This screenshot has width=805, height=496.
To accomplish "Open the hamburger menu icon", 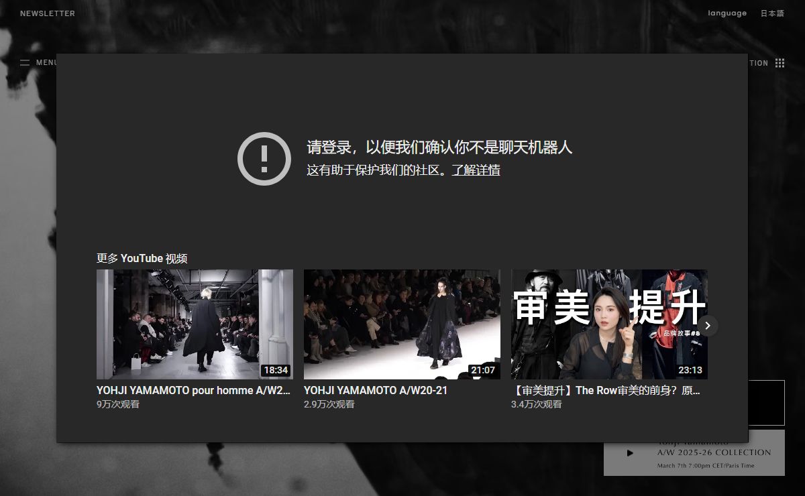I will point(25,63).
